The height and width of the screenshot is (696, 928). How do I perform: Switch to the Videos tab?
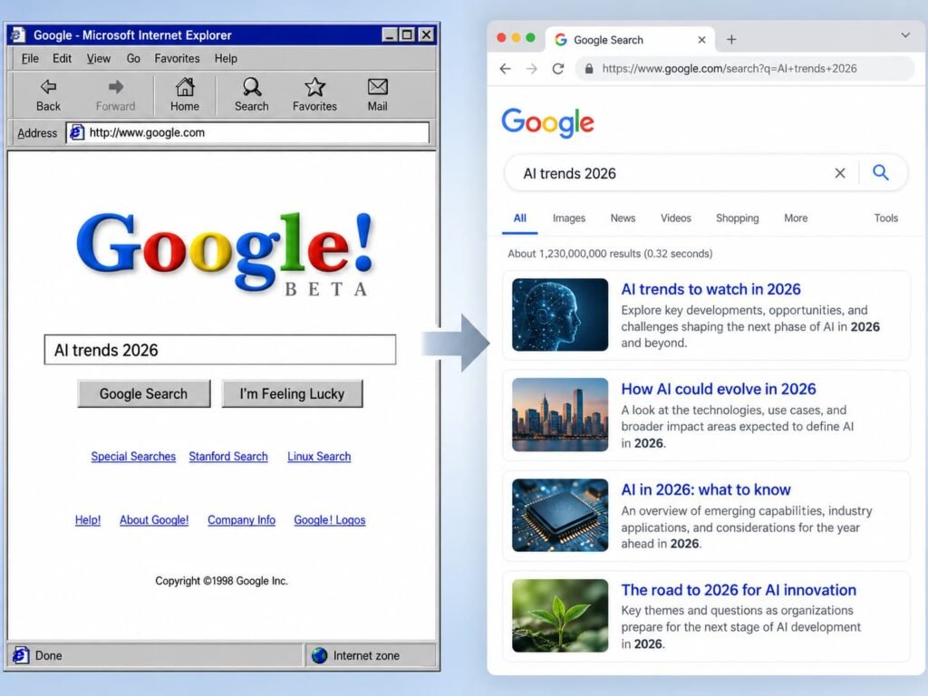(x=676, y=218)
